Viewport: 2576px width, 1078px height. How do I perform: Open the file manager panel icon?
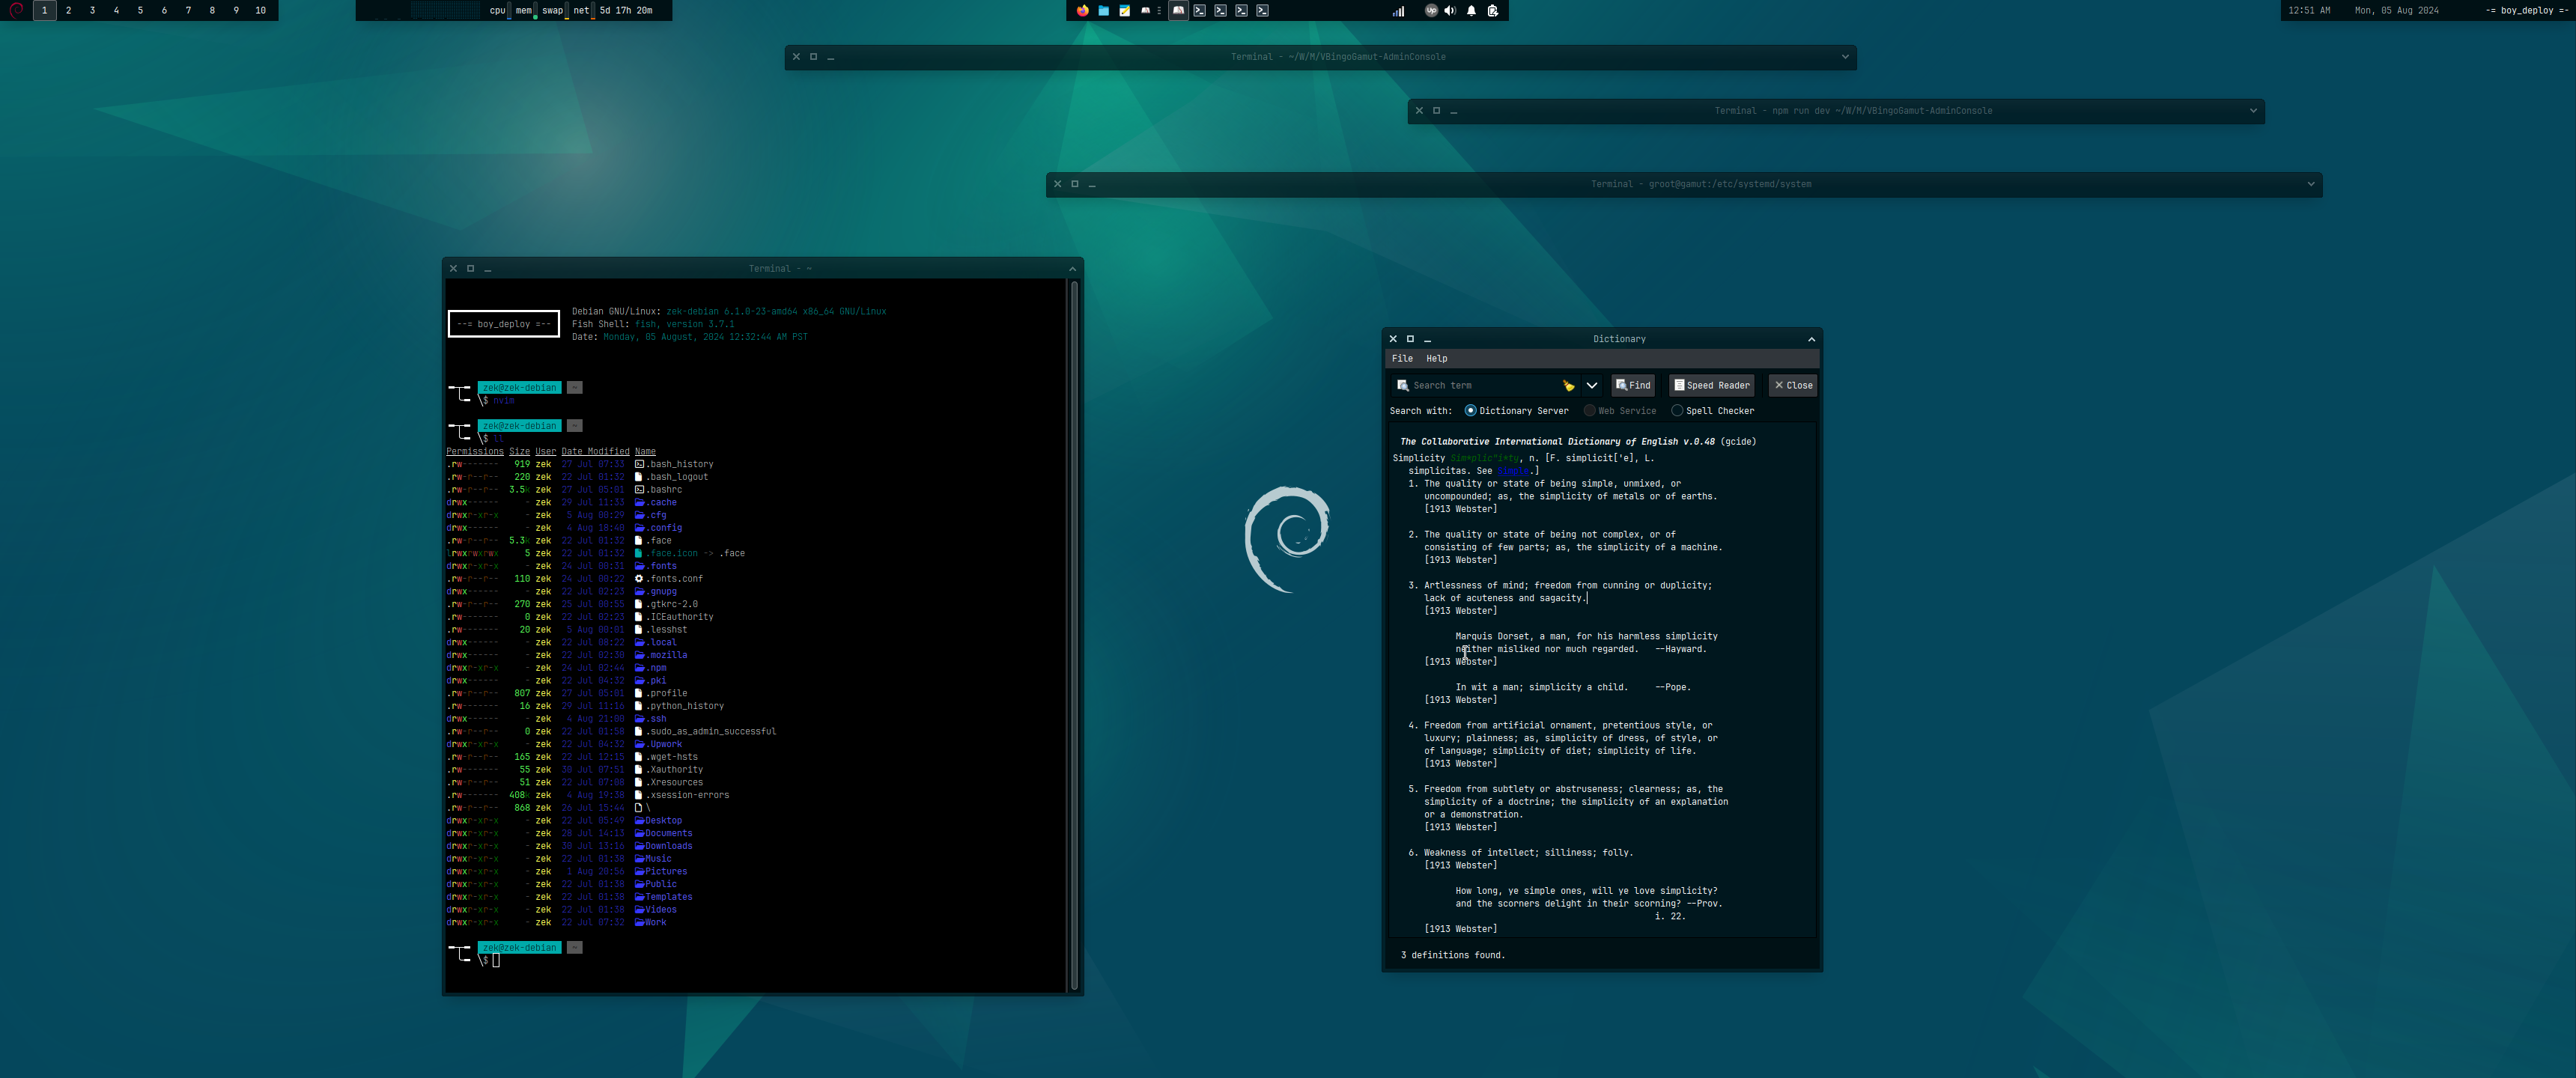point(1103,10)
